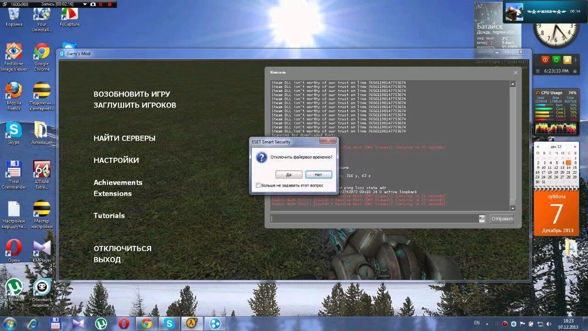Open FastStone Image Viewer desktop icon
The height and width of the screenshot is (331, 588).
(x=14, y=57)
